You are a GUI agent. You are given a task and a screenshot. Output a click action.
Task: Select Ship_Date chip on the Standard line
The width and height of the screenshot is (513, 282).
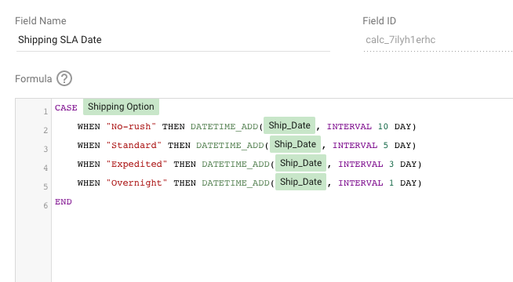295,144
